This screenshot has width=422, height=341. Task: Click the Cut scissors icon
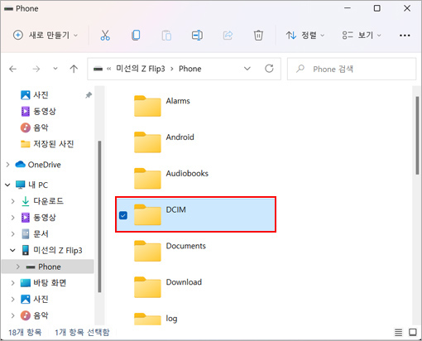[105, 36]
